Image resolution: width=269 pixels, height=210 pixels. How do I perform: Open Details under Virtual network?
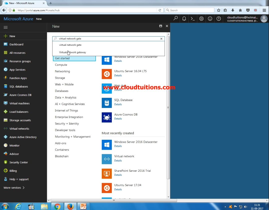point(118,160)
